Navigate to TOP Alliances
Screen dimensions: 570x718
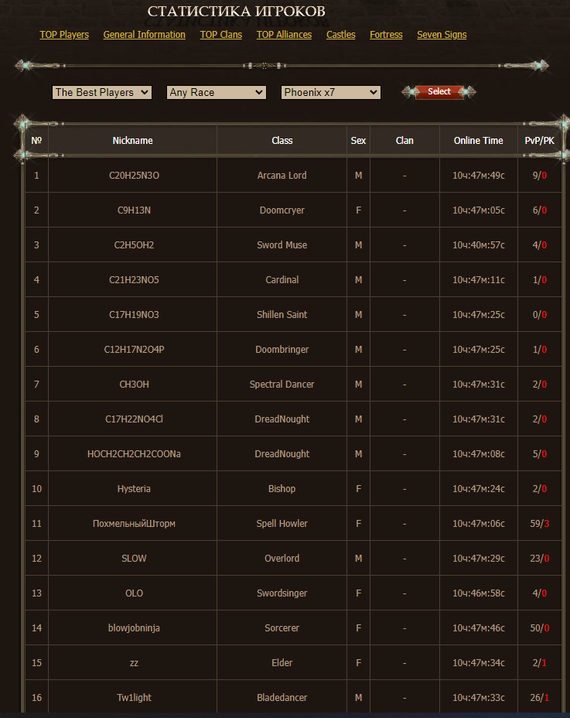pos(284,35)
